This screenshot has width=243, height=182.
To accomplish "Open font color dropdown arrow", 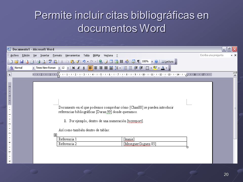I will 167,68.
